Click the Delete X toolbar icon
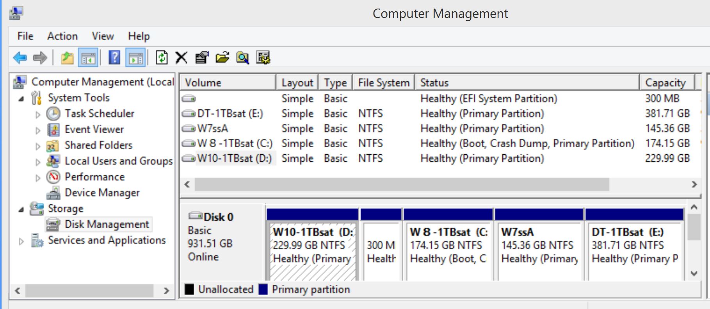710x309 pixels. point(181,58)
